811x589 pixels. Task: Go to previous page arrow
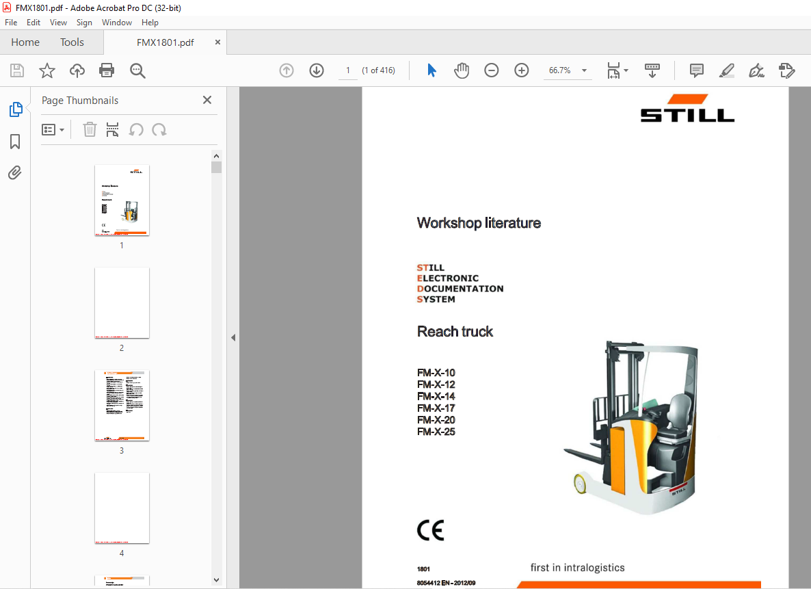click(x=287, y=70)
